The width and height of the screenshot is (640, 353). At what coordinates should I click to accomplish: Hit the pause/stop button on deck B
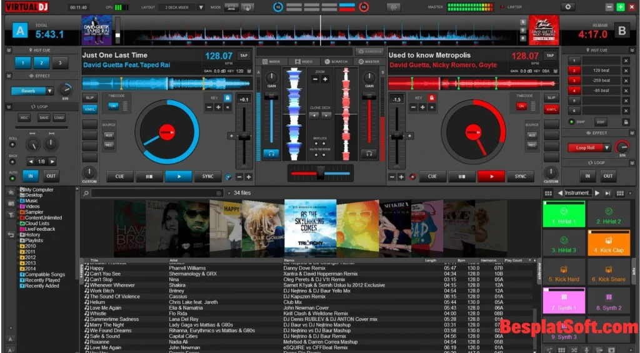(462, 176)
